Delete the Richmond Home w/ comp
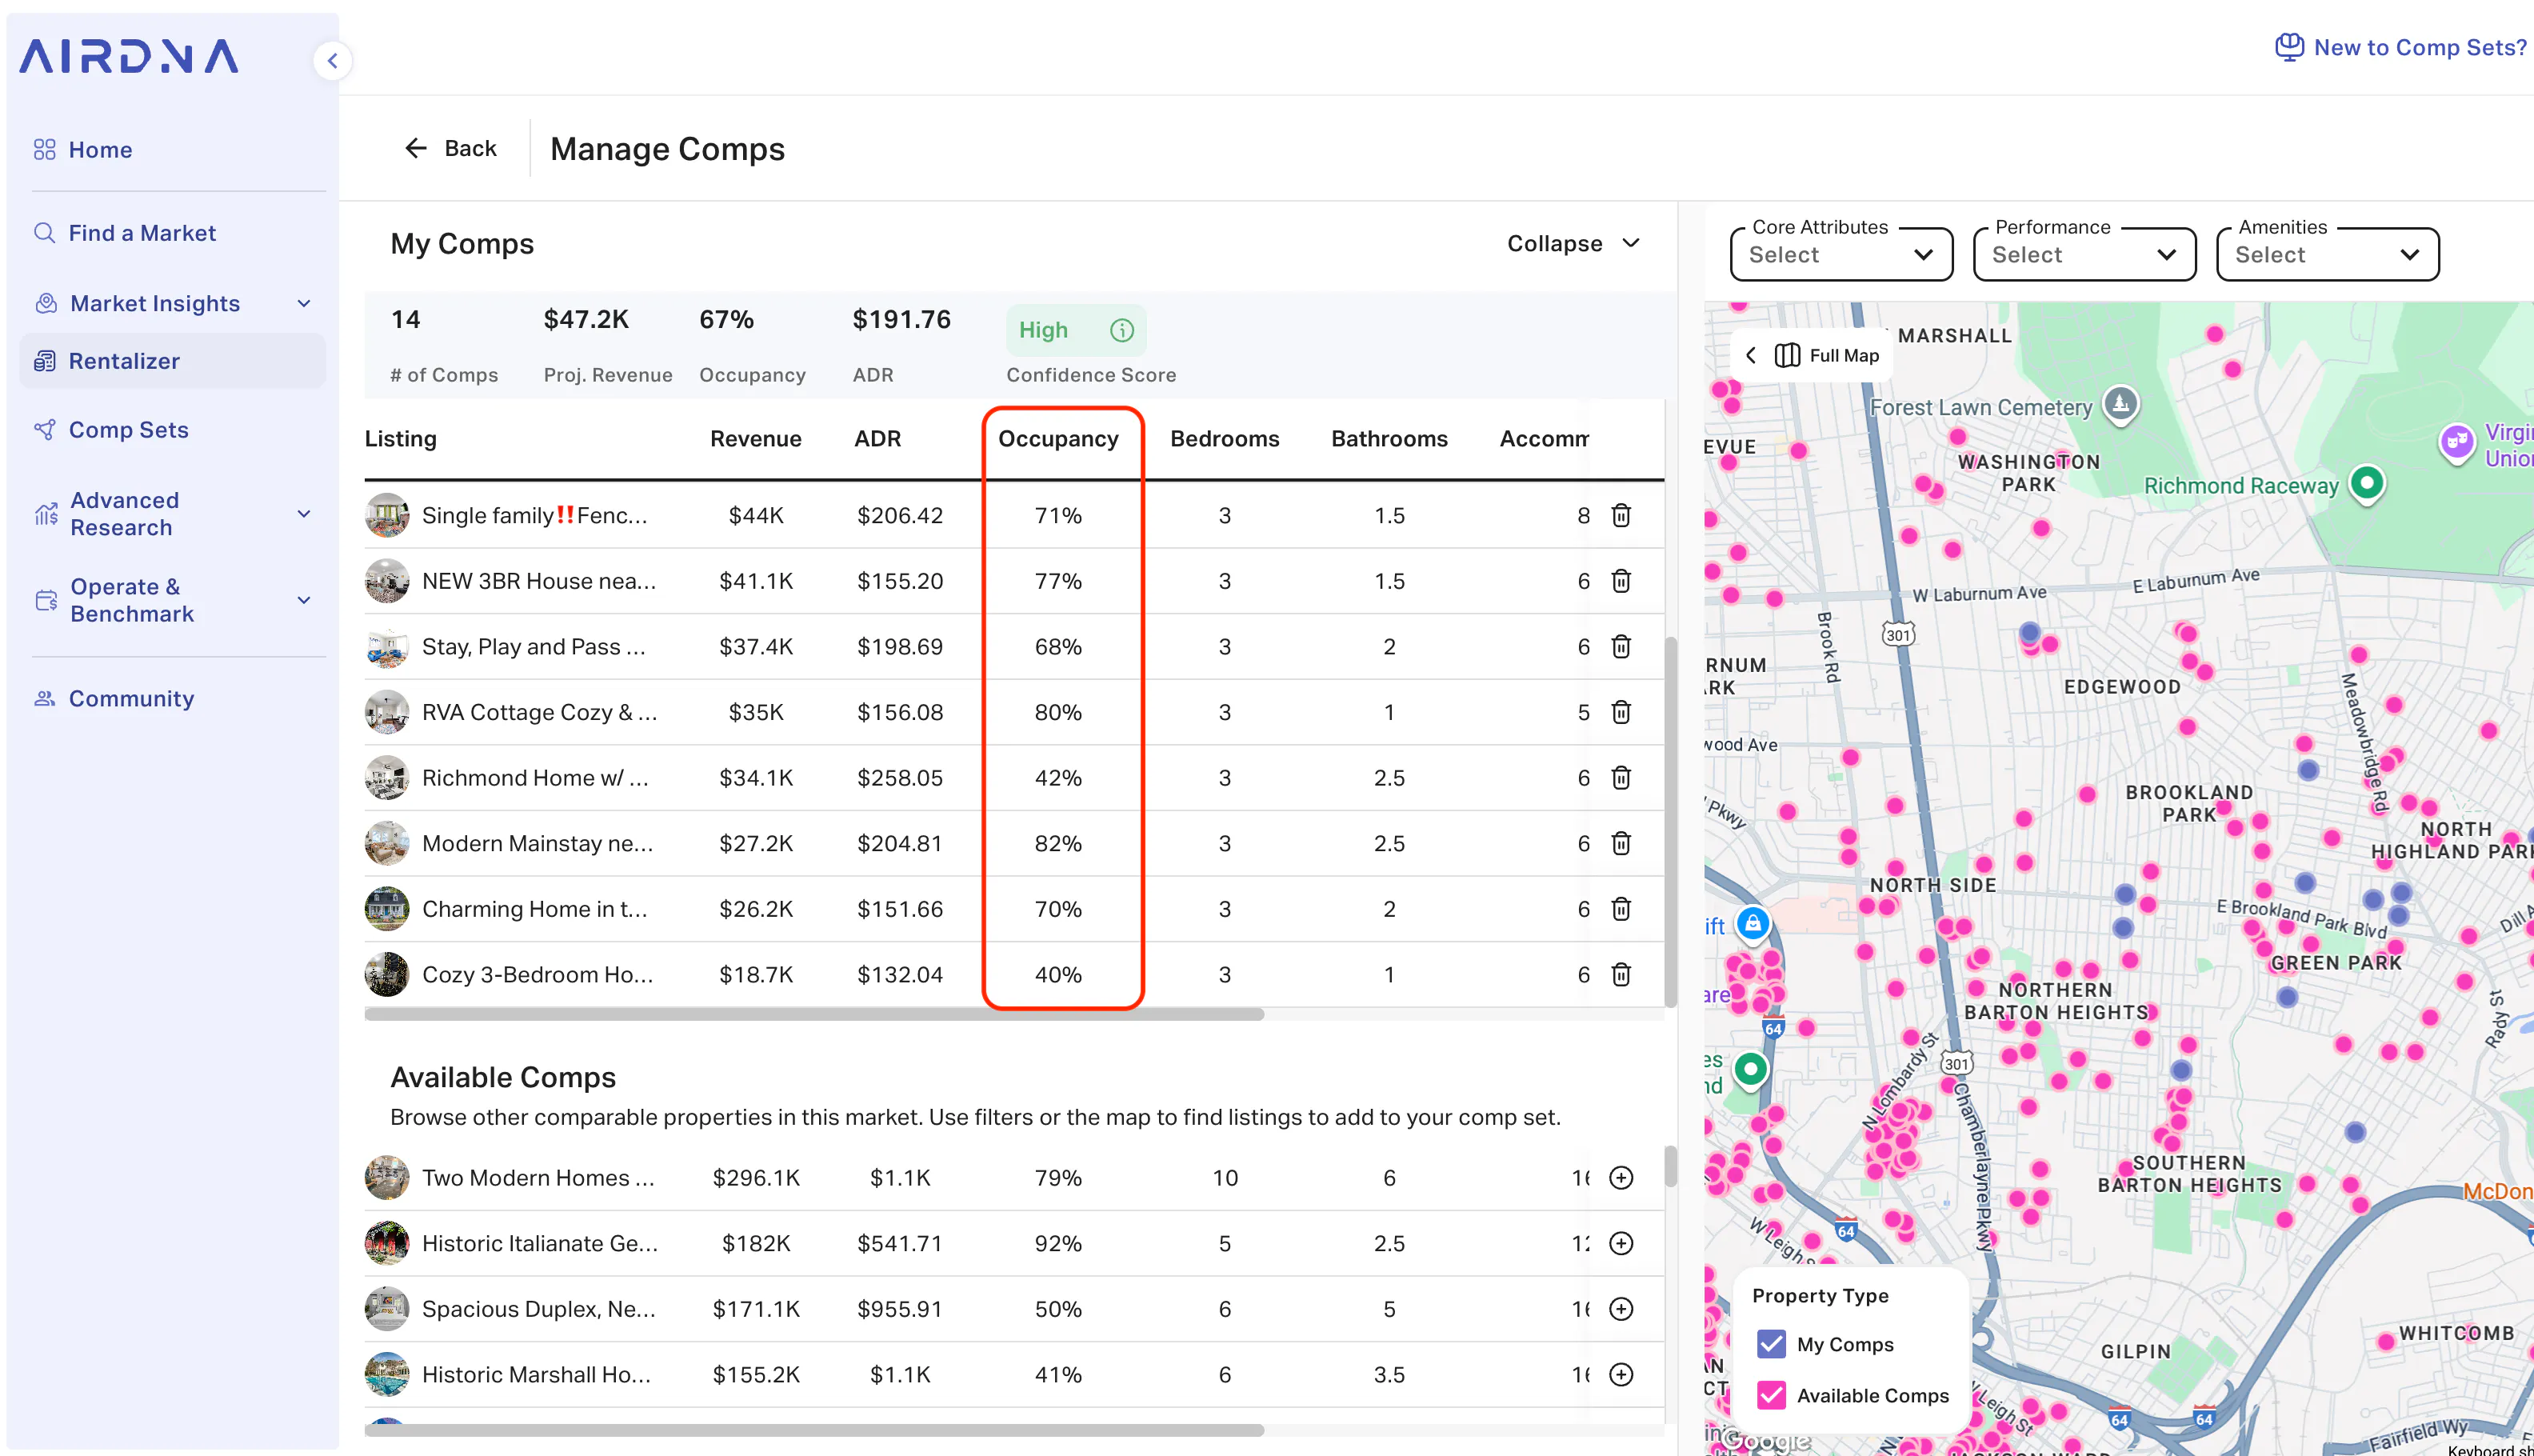The height and width of the screenshot is (1456, 2534). point(1621,777)
